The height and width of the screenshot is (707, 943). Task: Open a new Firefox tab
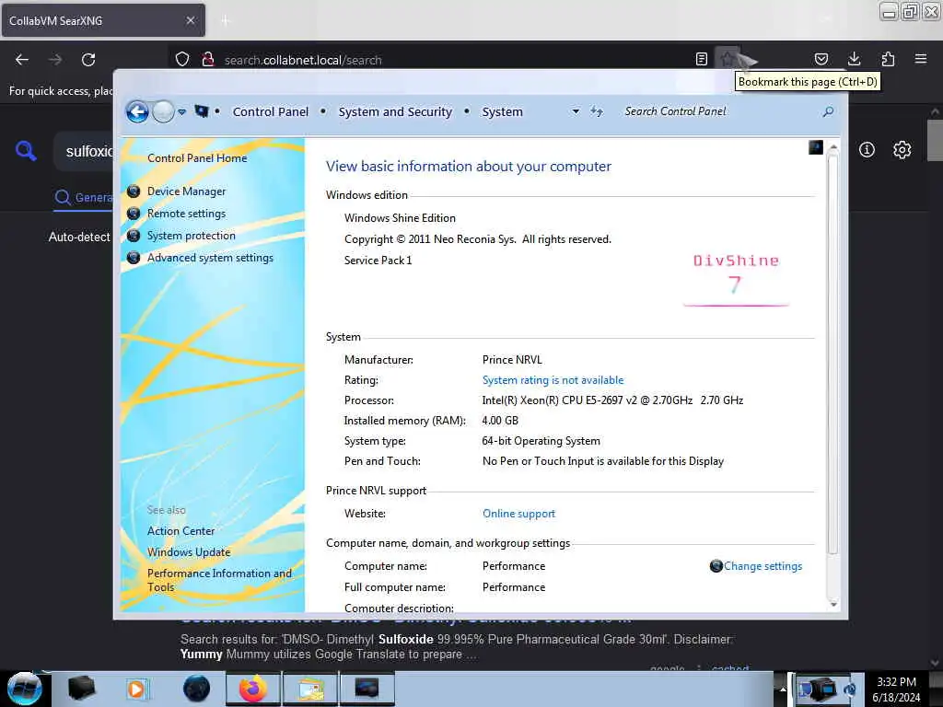coord(225,21)
